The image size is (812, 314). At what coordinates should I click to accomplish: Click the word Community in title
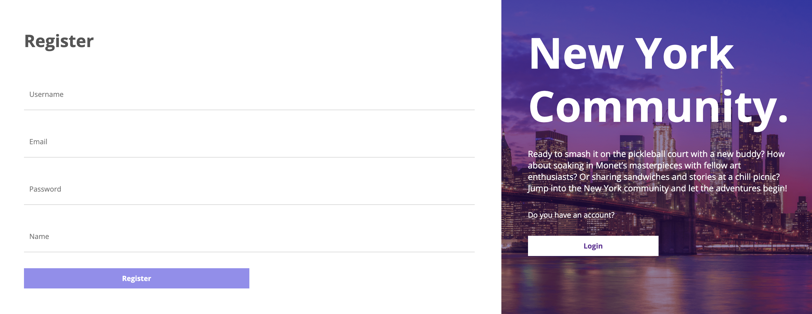pos(652,107)
